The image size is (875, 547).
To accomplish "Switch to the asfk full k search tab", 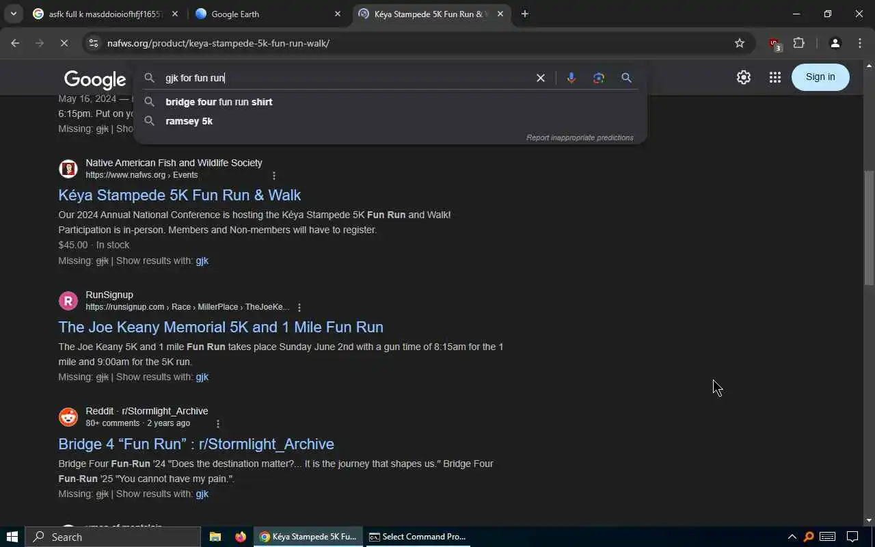I will coord(106,14).
